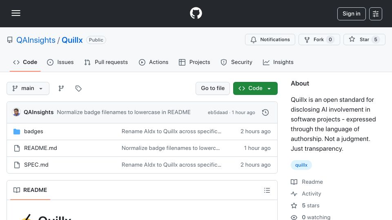
Task: Click the SPEC.md file icon
Action: click(x=17, y=165)
